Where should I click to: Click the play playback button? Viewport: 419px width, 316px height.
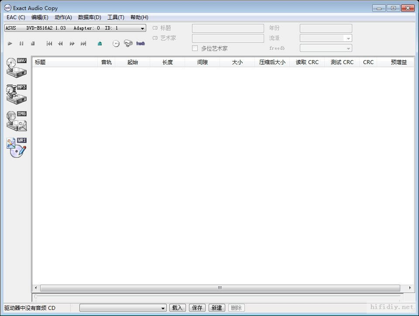coord(10,44)
